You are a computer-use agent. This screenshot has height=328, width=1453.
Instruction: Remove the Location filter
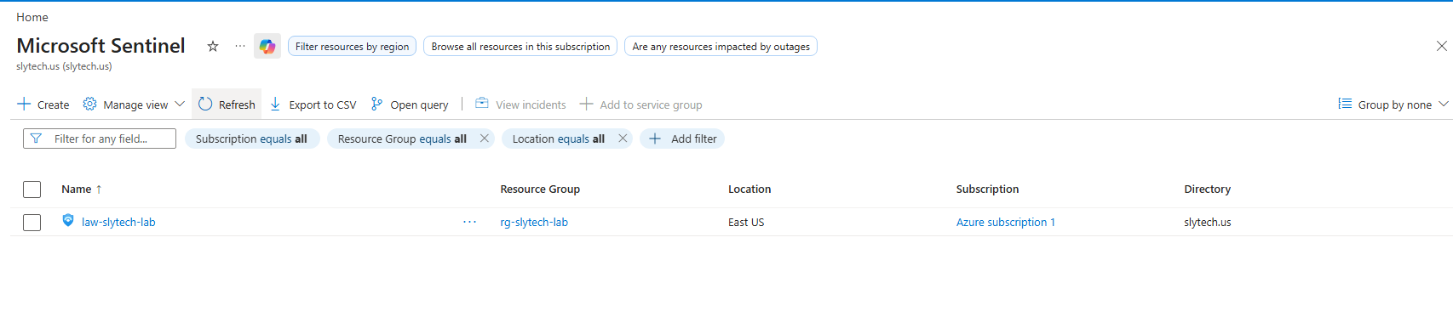coord(623,139)
